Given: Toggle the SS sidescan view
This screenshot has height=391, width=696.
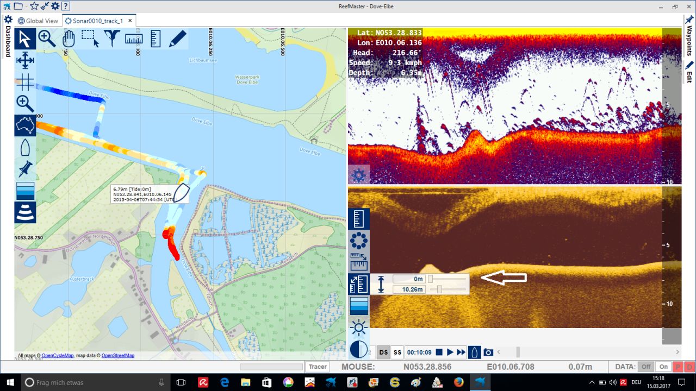Looking at the screenshot, I should pyautogui.click(x=397, y=352).
